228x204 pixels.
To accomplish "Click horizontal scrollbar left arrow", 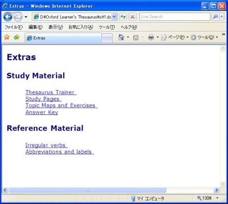I will [x=5, y=190].
